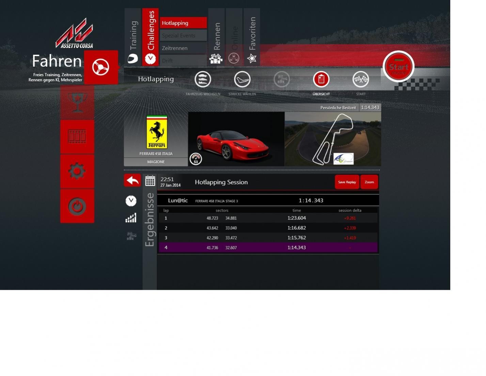This screenshot has height=376, width=486.
Task: Switch to the Rennen tab
Action: pos(216,37)
